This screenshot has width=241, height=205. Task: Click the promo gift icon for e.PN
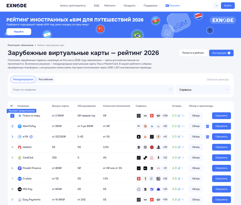208,137
